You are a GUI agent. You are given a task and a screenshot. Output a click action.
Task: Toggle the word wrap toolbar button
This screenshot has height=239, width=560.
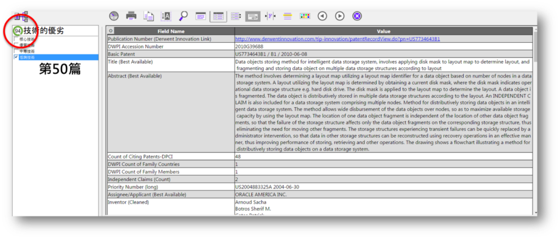pos(253,16)
